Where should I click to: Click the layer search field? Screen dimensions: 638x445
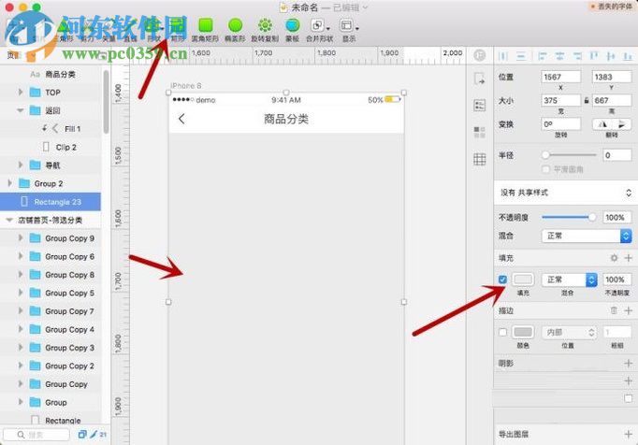[x=36, y=435]
